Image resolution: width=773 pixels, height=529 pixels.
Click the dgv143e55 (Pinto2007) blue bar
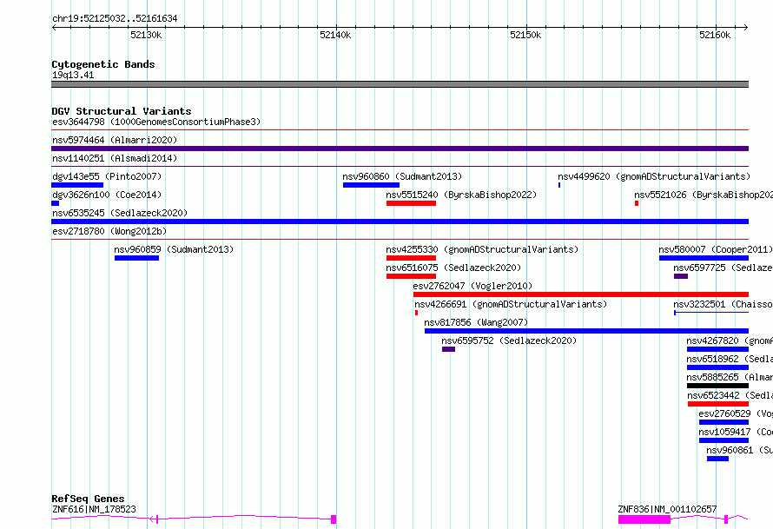click(77, 185)
